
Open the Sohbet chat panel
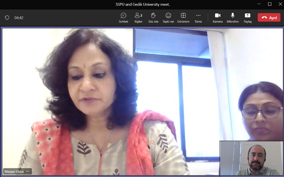pyautogui.click(x=123, y=18)
